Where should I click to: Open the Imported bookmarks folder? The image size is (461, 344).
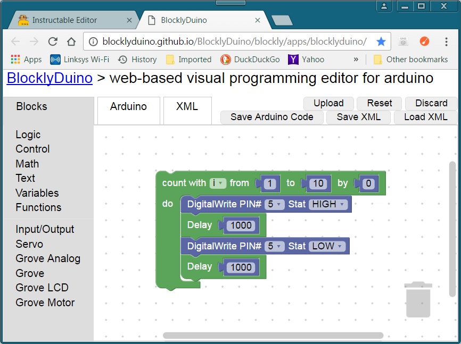point(189,60)
